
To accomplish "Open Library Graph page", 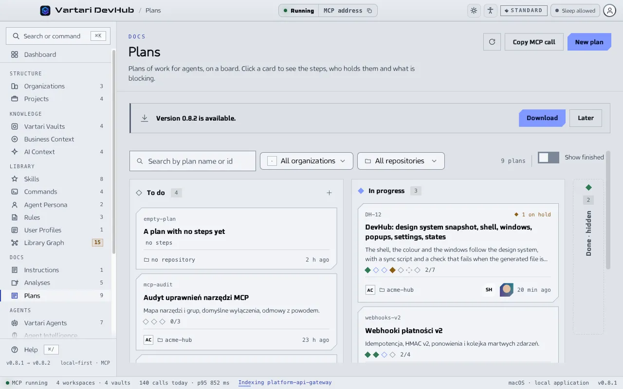I will [x=56, y=243].
